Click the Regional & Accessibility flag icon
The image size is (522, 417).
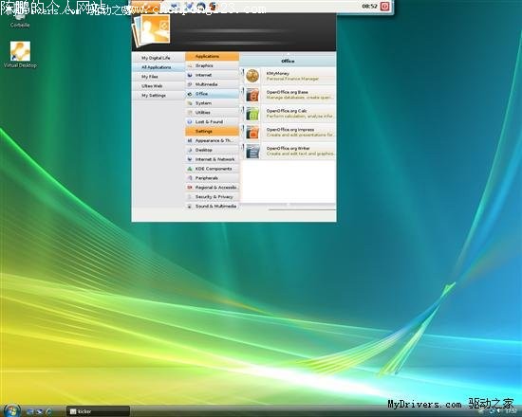pos(190,188)
